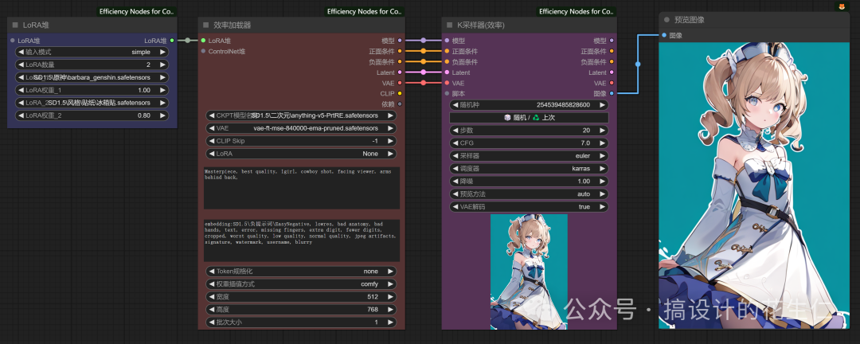Open the Token规格化 none dropdown
The height and width of the screenshot is (344, 860).
click(301, 272)
